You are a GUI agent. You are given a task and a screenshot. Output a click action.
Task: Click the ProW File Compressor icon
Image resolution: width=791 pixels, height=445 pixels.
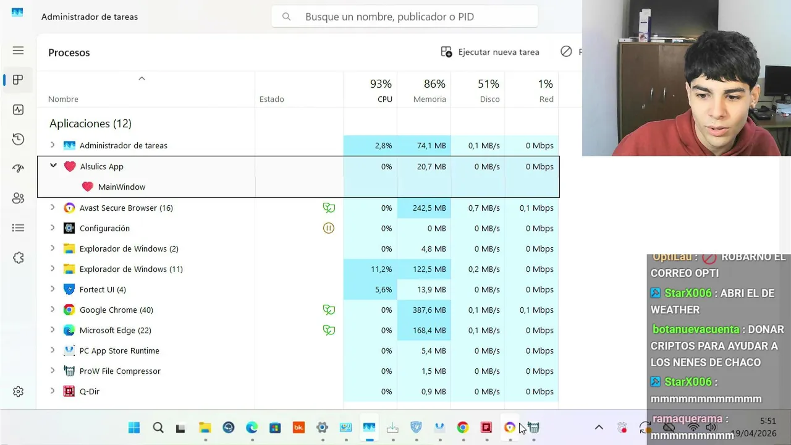click(x=69, y=371)
